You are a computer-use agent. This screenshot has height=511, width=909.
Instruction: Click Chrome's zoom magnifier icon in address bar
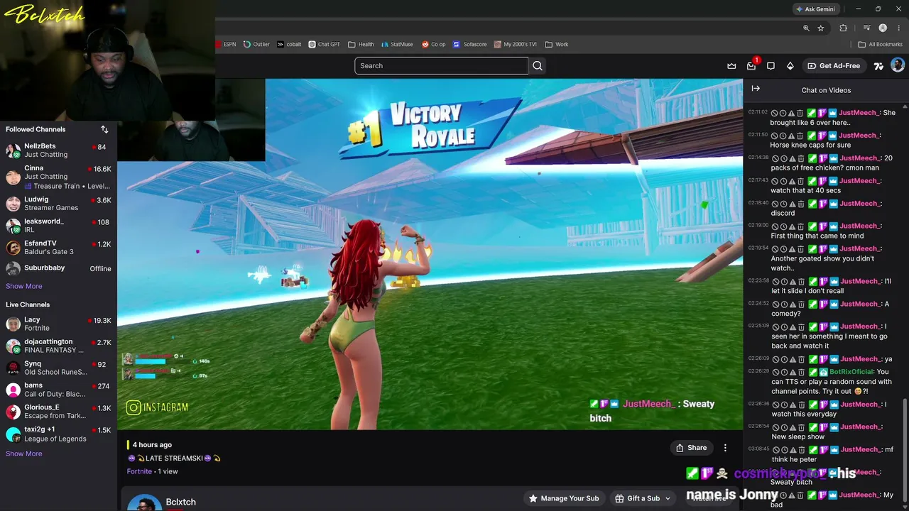(806, 28)
